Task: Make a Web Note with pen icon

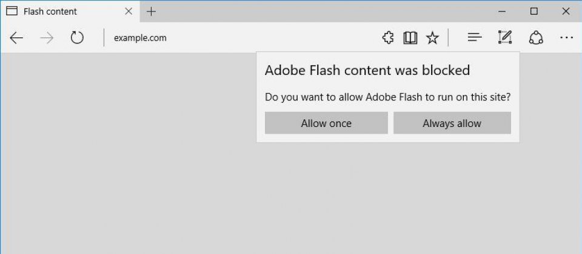Action: [505, 37]
